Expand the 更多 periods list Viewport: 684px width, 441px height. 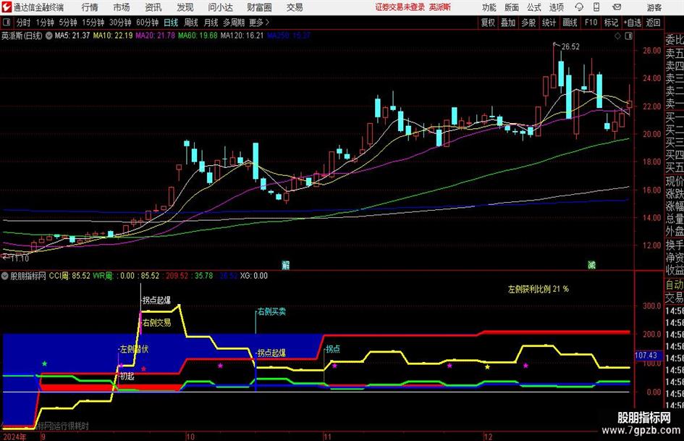click(259, 22)
